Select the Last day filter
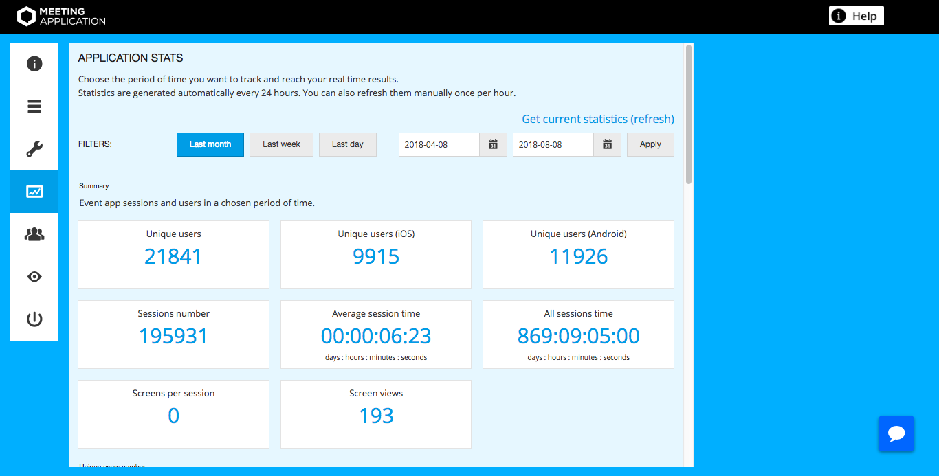 [348, 144]
